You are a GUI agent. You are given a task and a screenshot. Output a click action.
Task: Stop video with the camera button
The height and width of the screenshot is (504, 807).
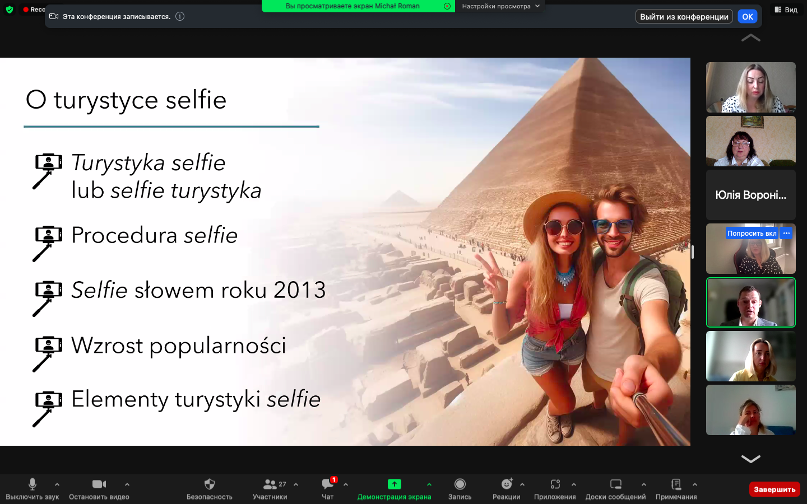(x=99, y=484)
